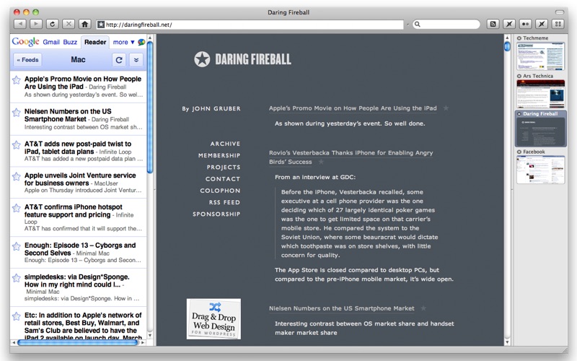The width and height of the screenshot is (577, 361).
Task: Go forward with the forward arrow button
Action: point(35,25)
